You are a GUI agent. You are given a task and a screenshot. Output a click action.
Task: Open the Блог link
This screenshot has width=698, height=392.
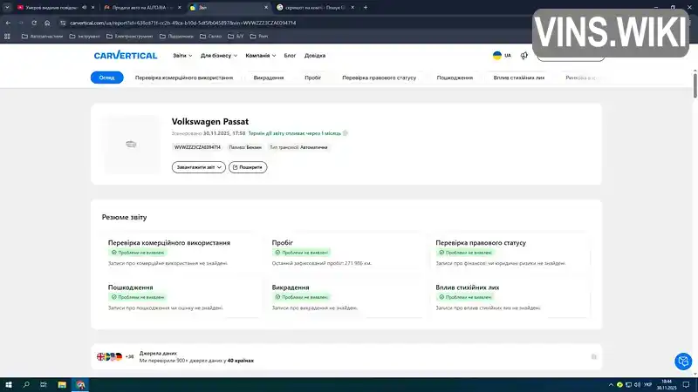pos(290,56)
